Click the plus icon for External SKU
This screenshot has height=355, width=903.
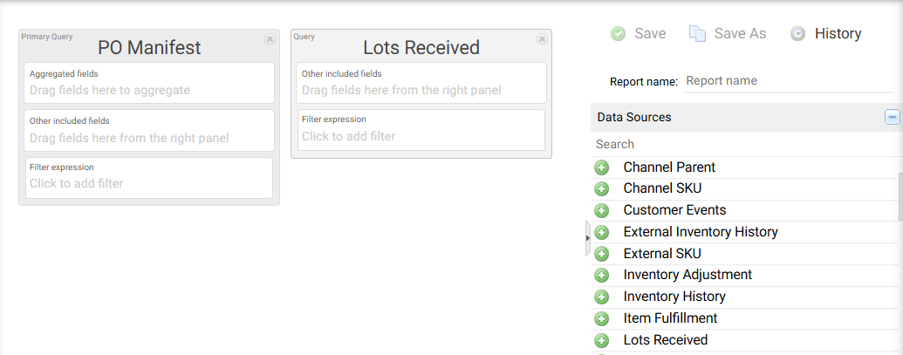601,254
